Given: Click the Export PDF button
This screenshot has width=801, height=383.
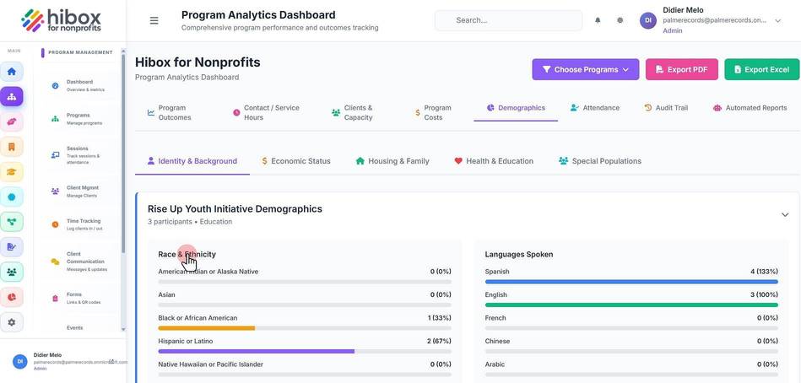Looking at the screenshot, I should (681, 69).
